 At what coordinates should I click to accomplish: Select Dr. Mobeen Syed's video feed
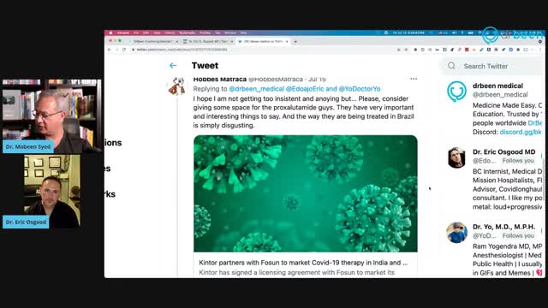[52, 116]
